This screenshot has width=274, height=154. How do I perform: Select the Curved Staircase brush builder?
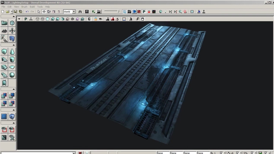coord(4,59)
